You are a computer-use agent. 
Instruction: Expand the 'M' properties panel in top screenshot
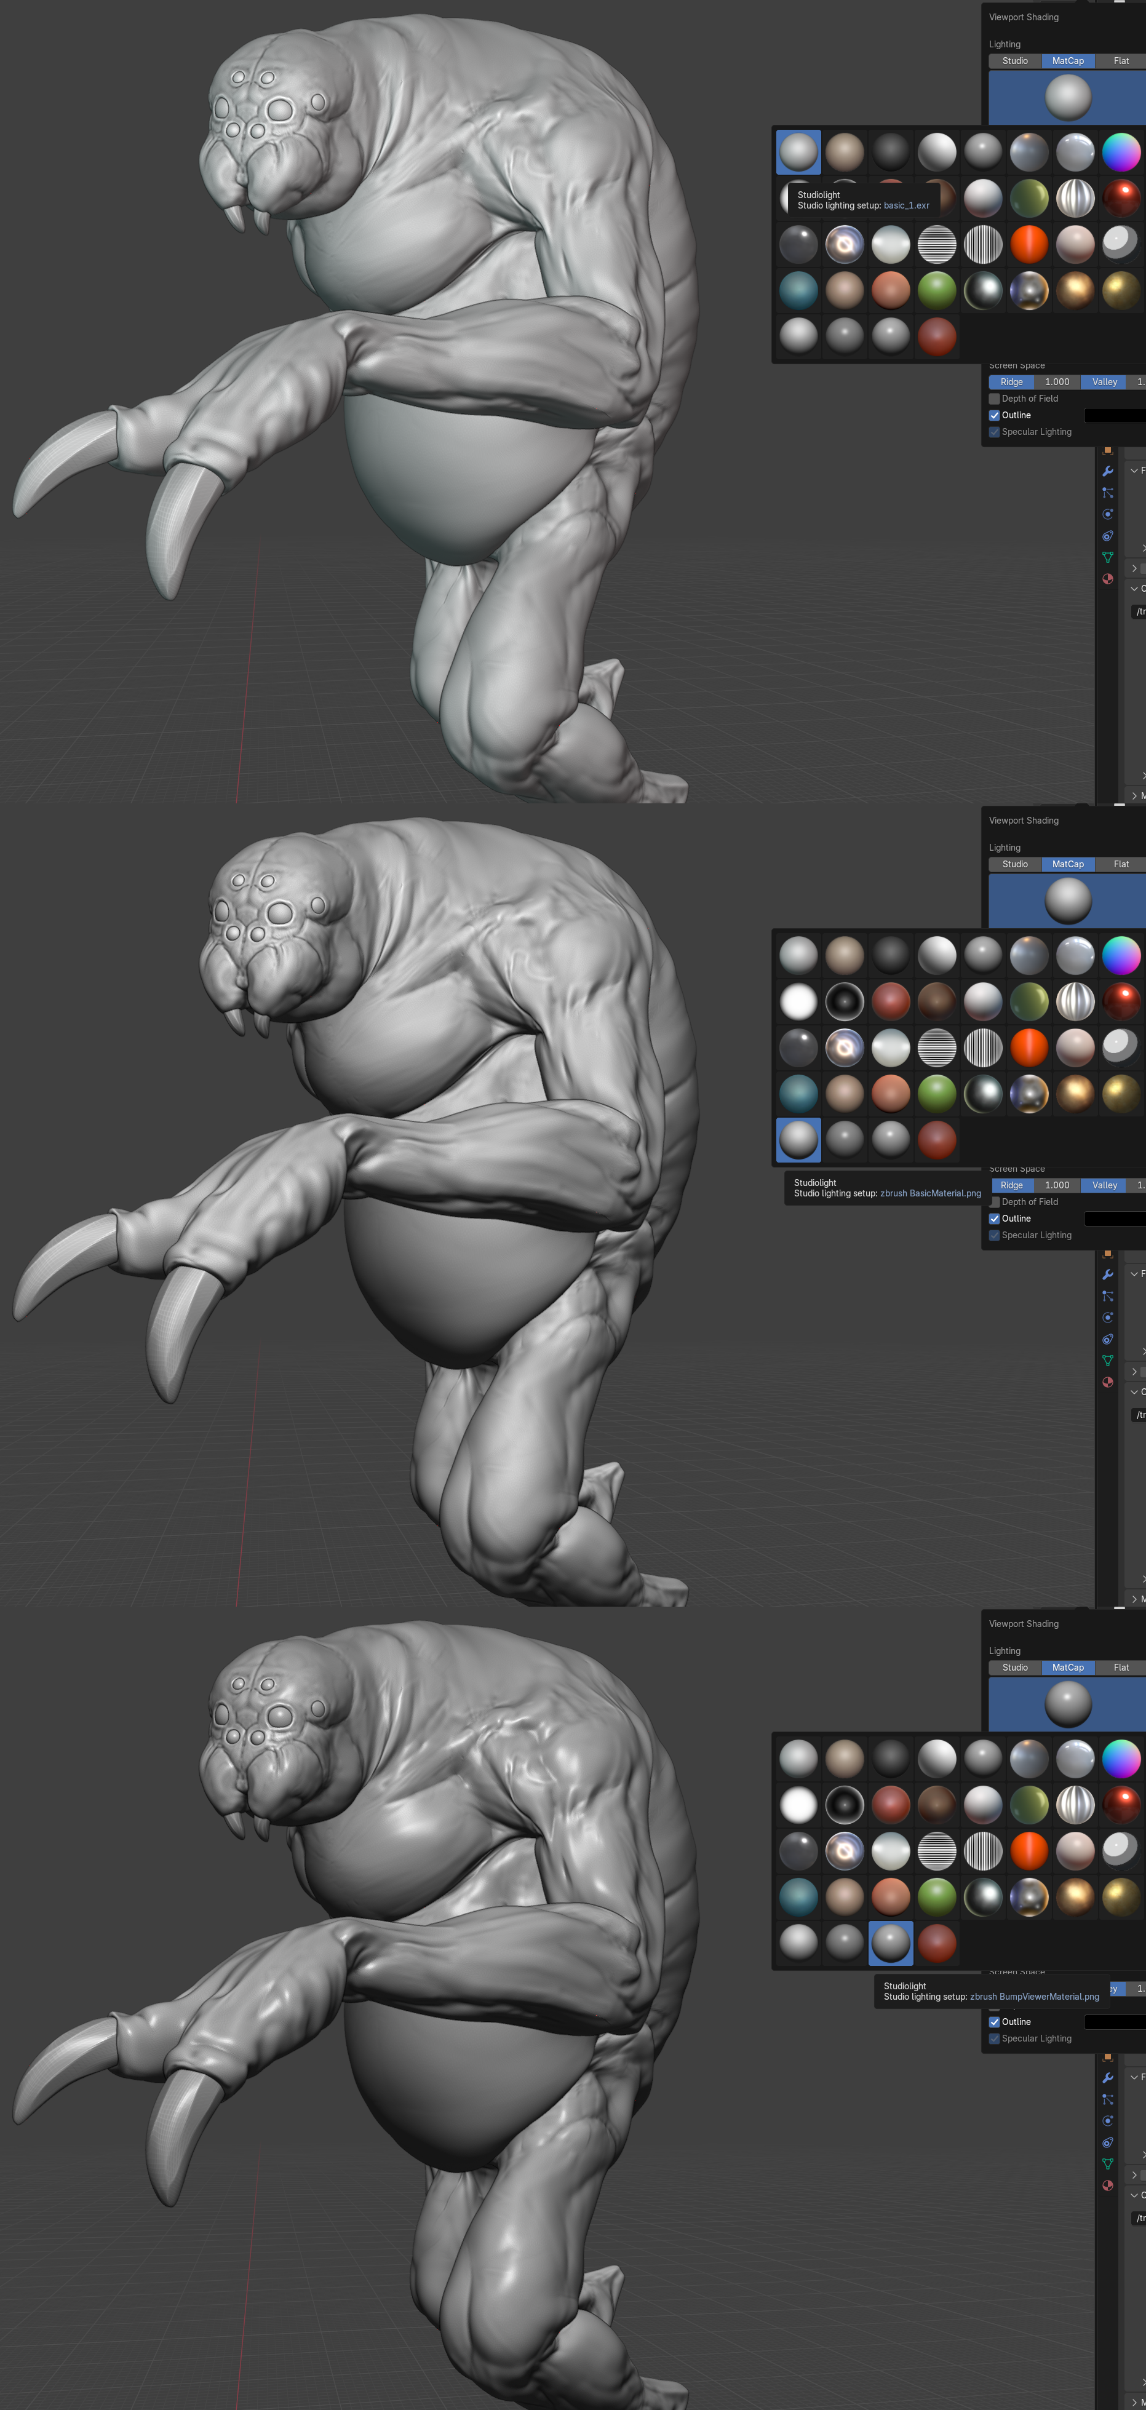1135,796
